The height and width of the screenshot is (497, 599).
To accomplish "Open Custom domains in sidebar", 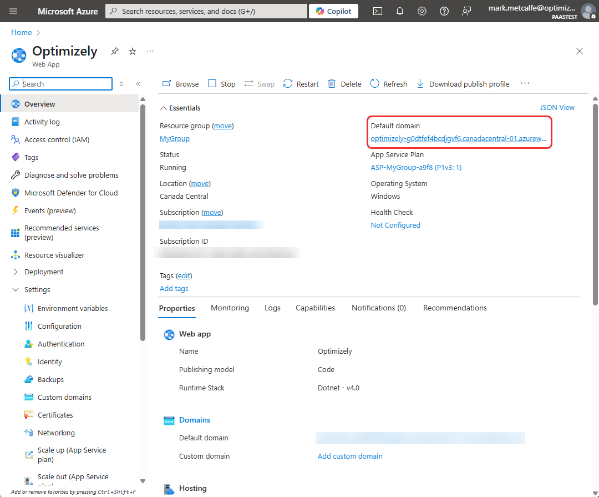I will (x=64, y=397).
